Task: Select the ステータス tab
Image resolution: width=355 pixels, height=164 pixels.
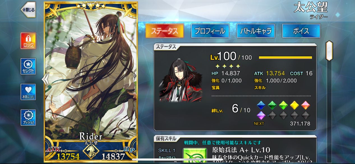Action: point(165,31)
